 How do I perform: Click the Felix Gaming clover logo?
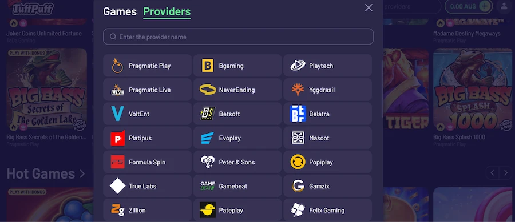298,210
